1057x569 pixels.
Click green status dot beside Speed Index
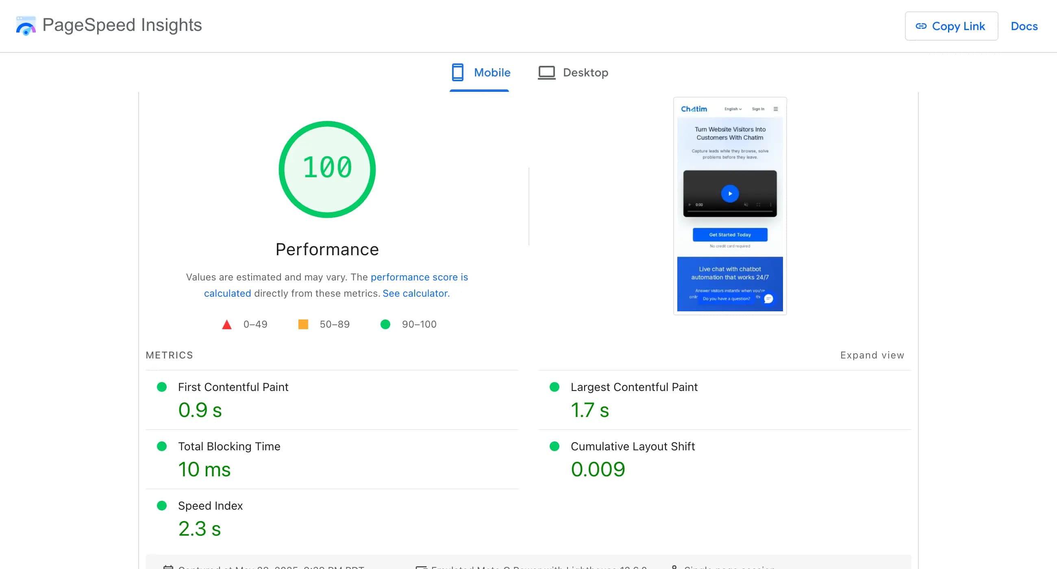point(163,506)
